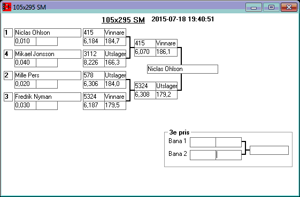
Task: Click the 6,306 time cell
Action: tap(94, 84)
